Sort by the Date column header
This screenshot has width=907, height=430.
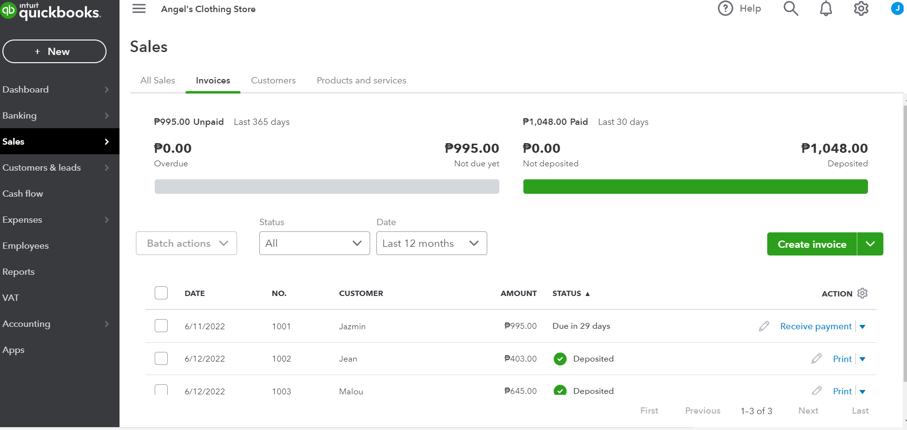point(195,293)
